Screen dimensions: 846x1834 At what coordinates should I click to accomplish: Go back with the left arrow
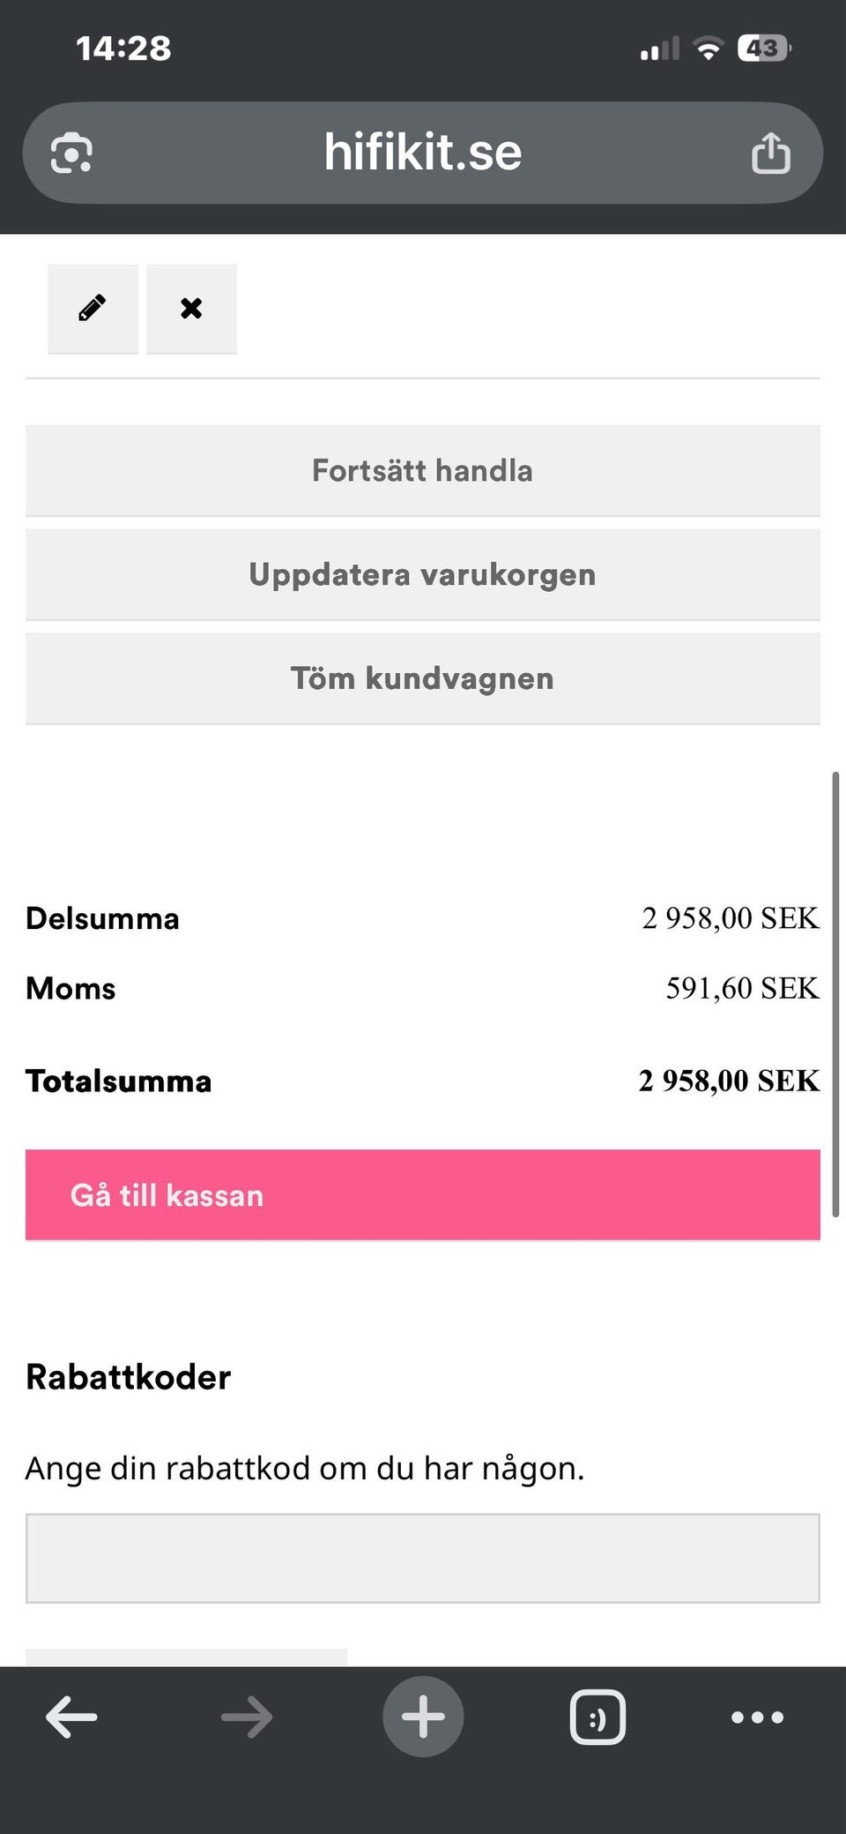coord(71,1717)
